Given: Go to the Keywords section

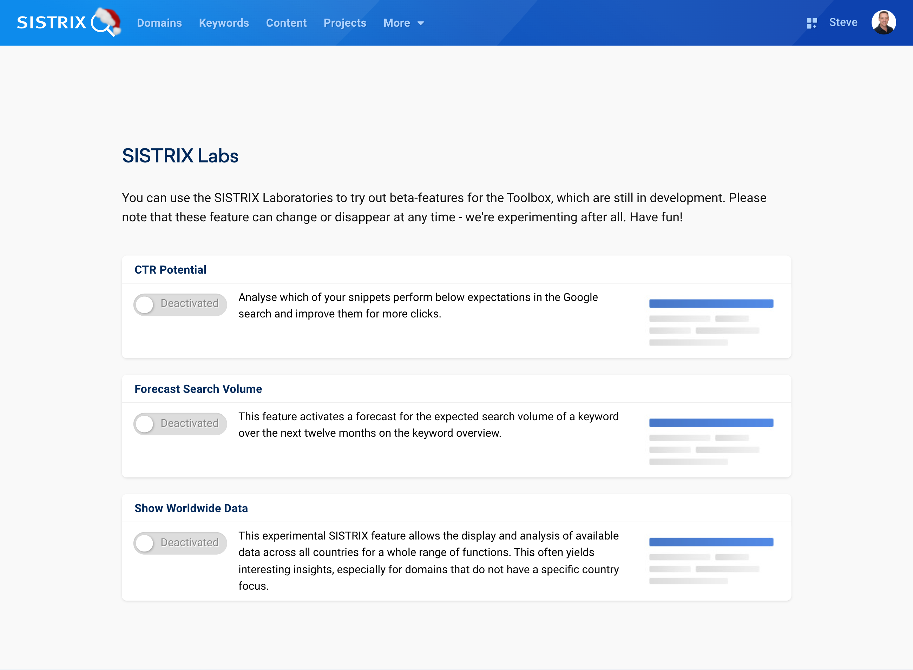Looking at the screenshot, I should coord(224,23).
